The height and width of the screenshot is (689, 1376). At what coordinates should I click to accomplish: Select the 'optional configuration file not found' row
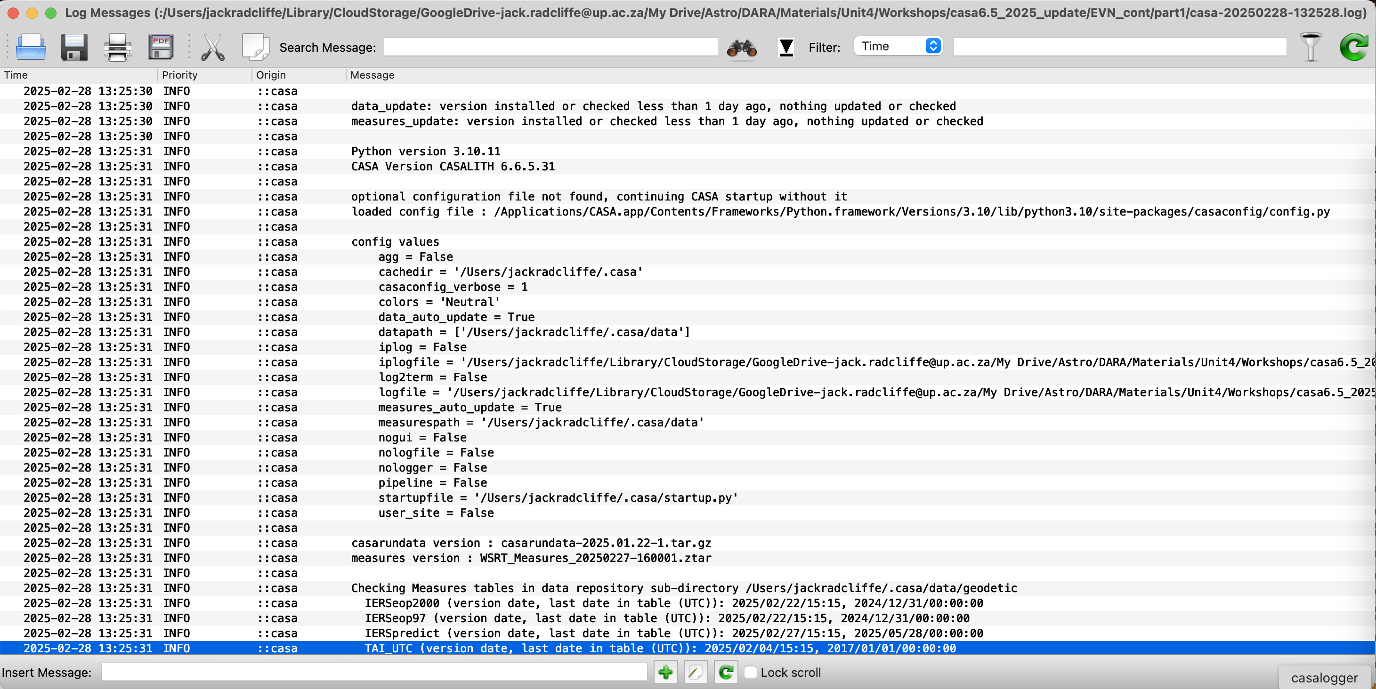688,196
